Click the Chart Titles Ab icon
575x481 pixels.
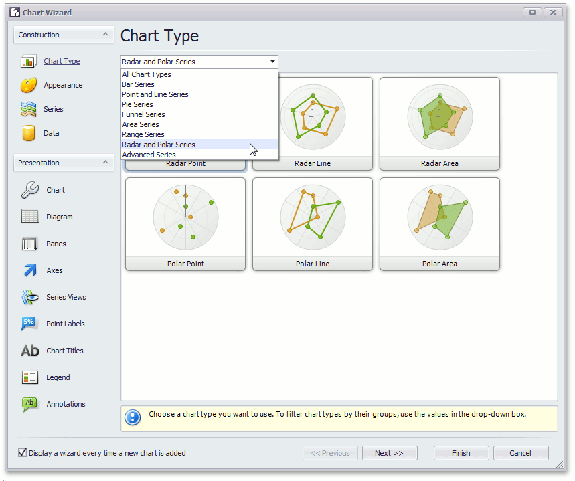coord(30,351)
